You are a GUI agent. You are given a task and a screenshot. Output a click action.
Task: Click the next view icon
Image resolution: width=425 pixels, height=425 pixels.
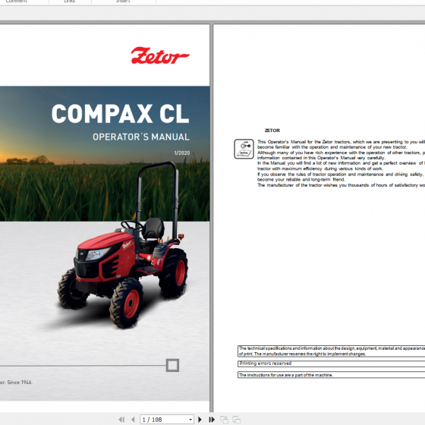click(x=236, y=420)
